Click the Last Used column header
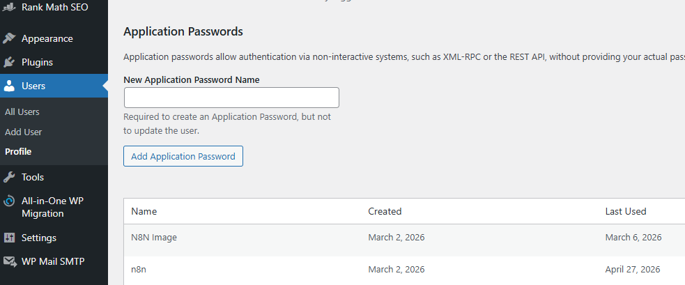This screenshot has width=685, height=285. (626, 211)
